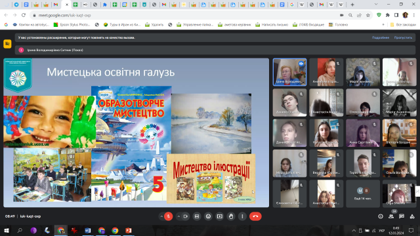The image size is (420, 236).
Task: Open the Activities panel icon
Action: coord(412,216)
